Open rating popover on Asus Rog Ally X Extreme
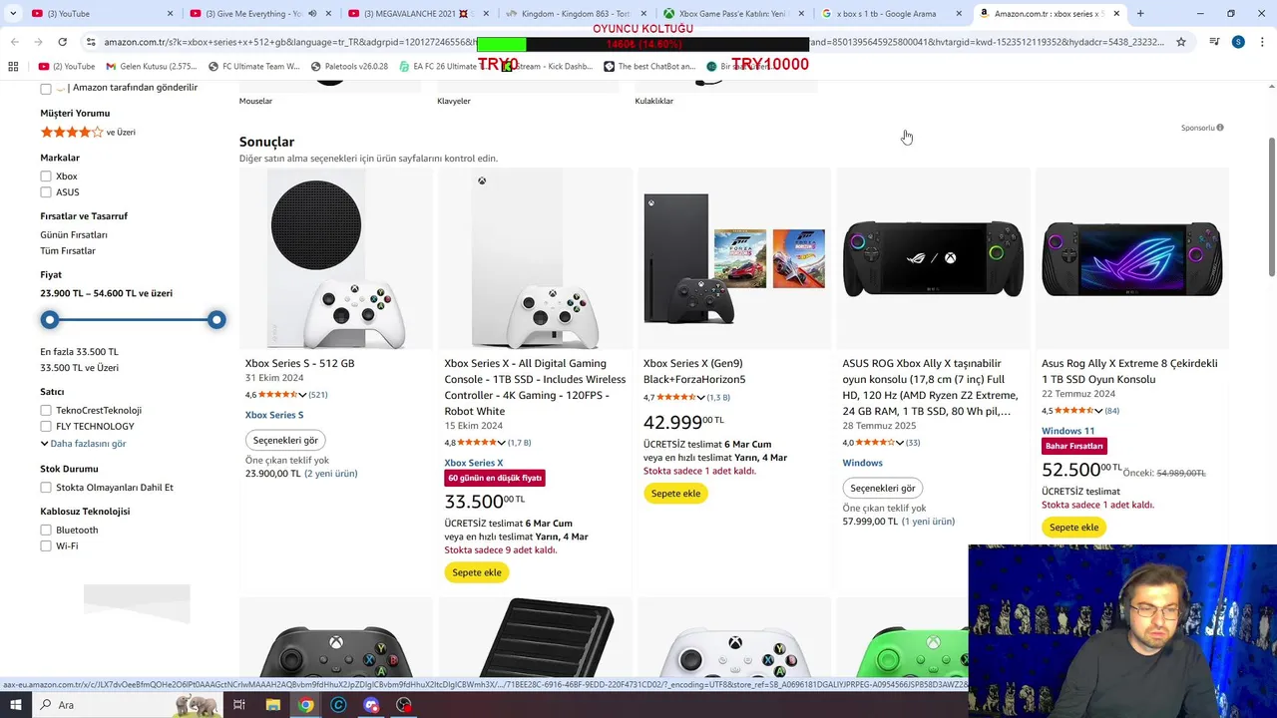1277x718 pixels. [1099, 411]
